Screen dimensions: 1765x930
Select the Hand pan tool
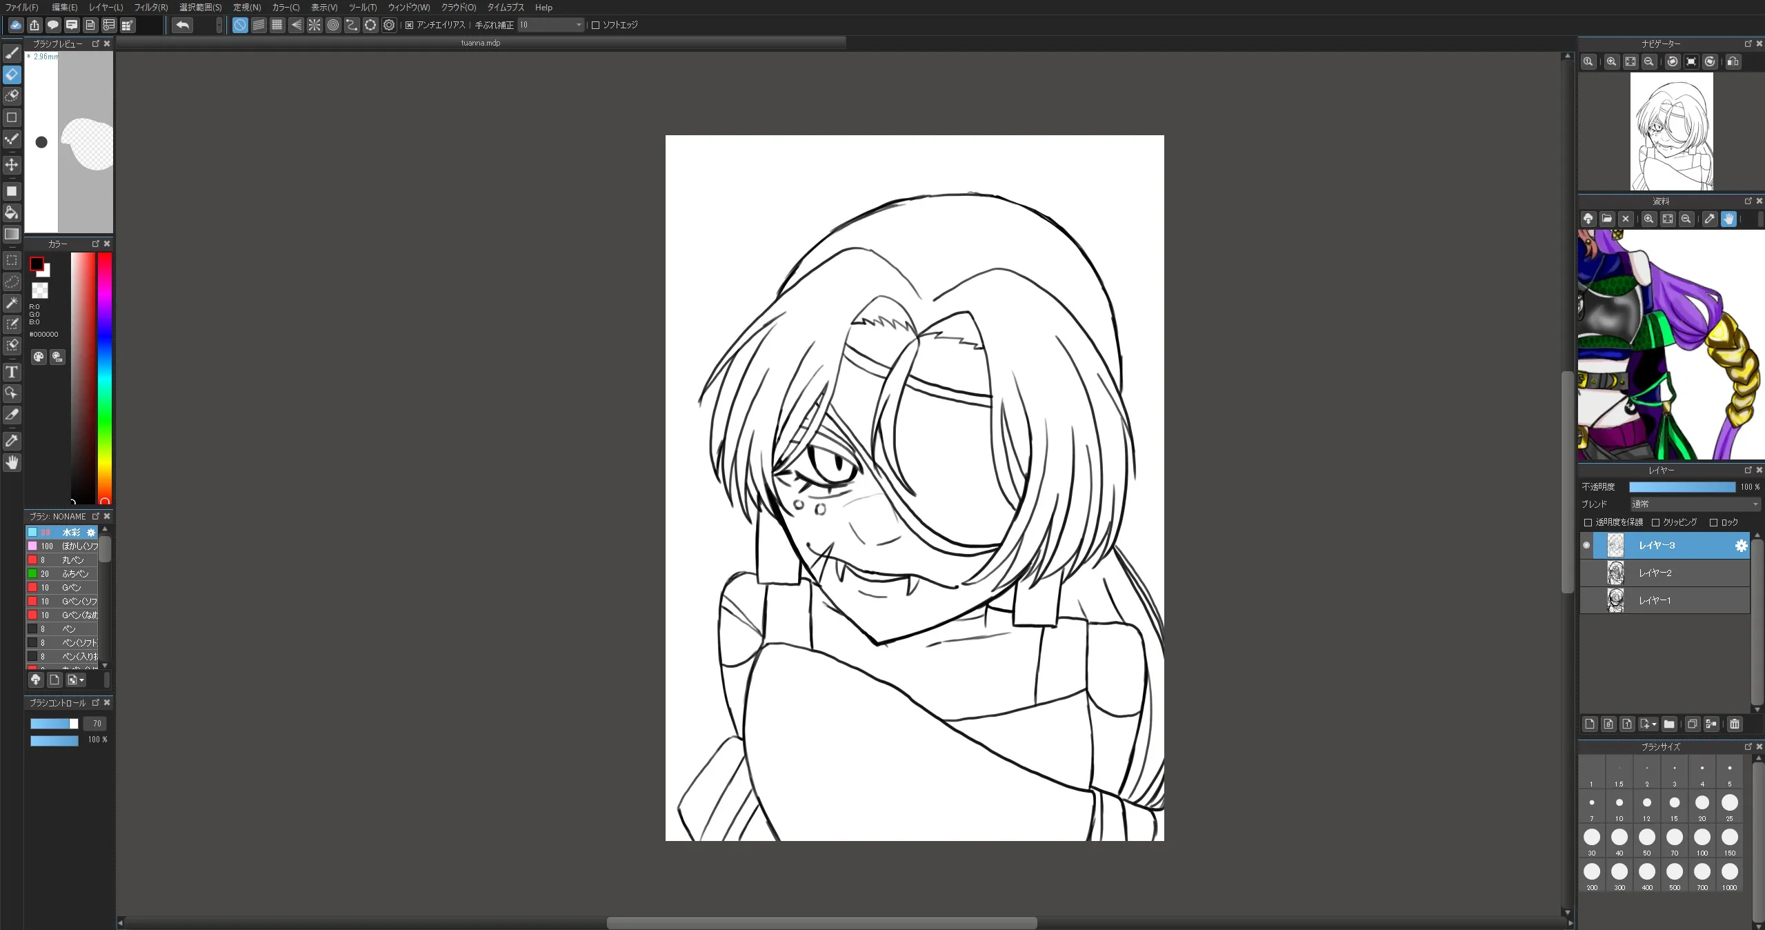click(x=12, y=463)
